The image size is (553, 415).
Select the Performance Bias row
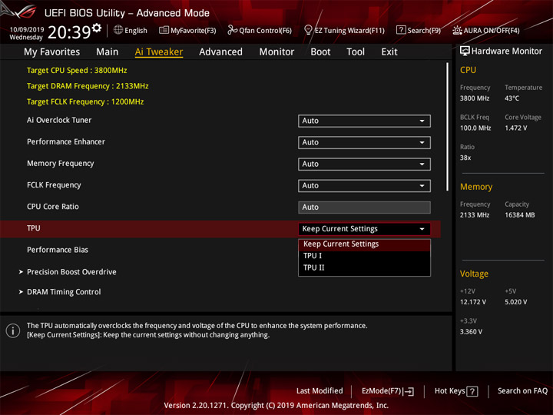point(58,250)
